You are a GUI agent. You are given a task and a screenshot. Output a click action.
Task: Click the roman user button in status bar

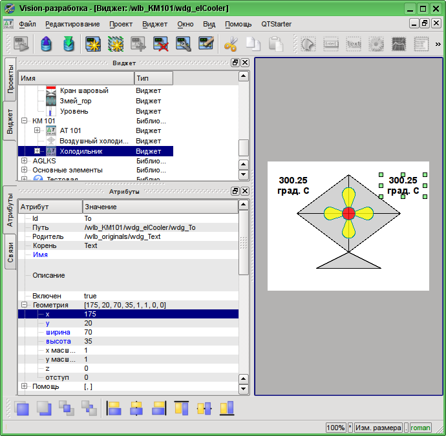420,428
